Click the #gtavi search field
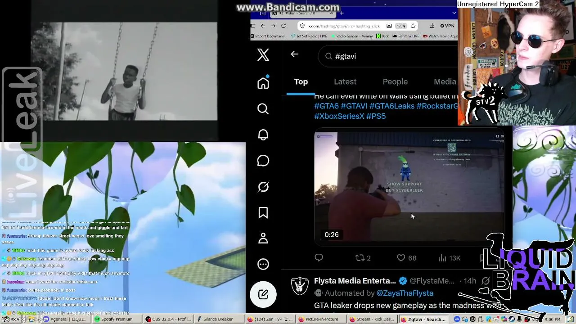Image resolution: width=576 pixels, height=324 pixels. 389,56
